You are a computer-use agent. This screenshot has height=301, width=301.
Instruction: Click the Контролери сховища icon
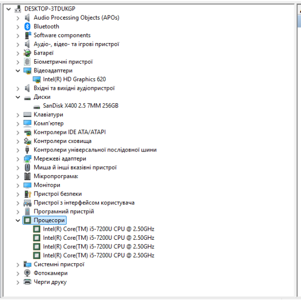pos(27,141)
